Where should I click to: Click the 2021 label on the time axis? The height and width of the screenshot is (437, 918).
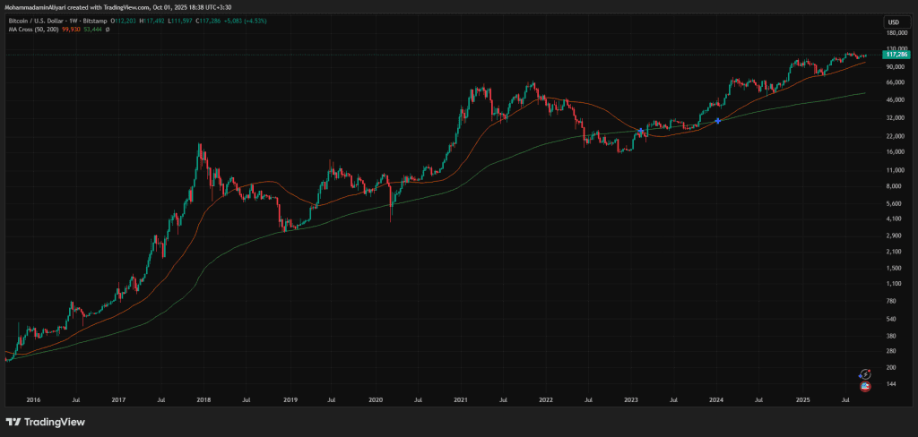click(461, 400)
